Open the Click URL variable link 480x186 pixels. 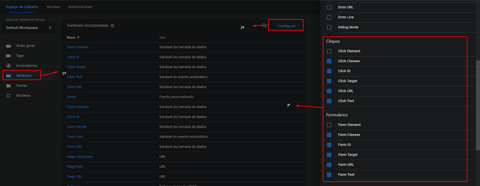click(x=74, y=87)
